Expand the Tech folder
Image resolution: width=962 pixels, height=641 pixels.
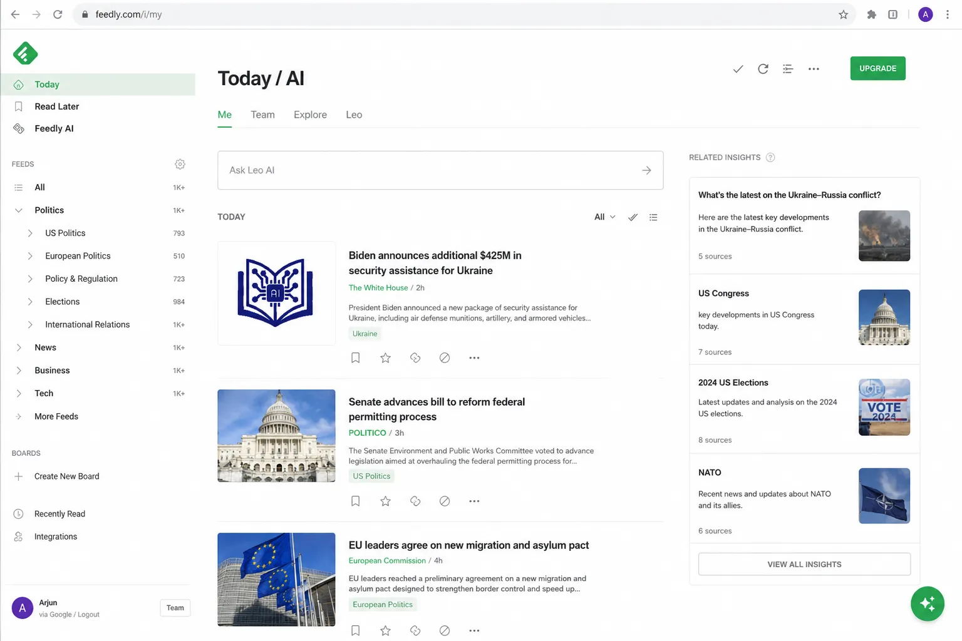pos(19,393)
